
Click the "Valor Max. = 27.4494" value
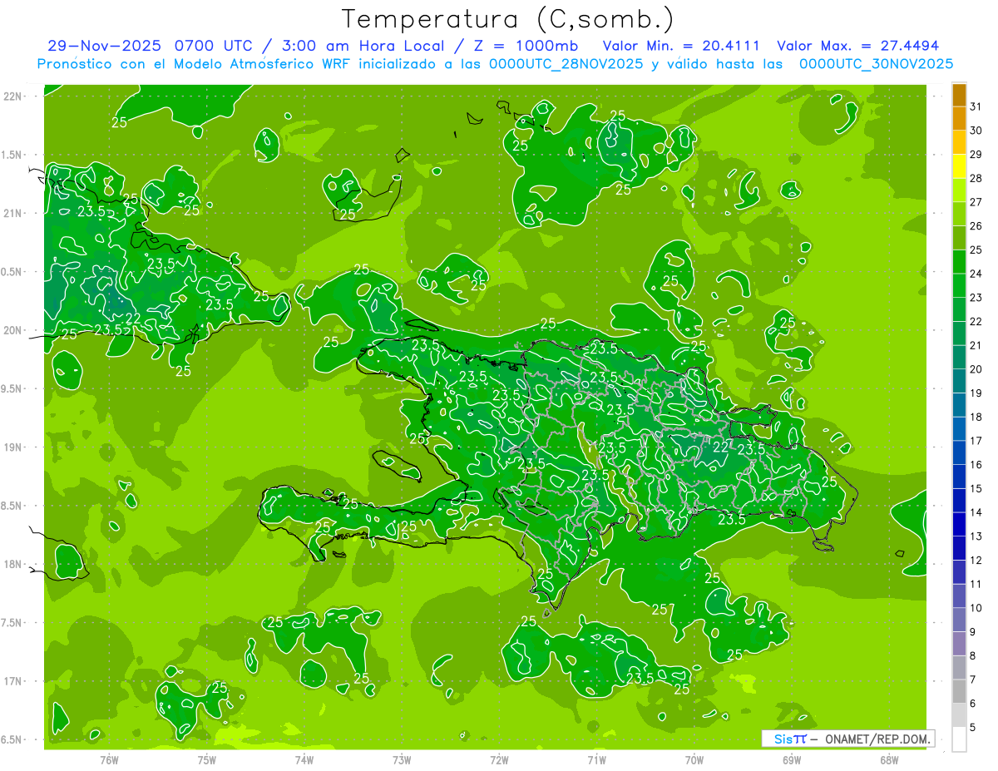point(858,46)
